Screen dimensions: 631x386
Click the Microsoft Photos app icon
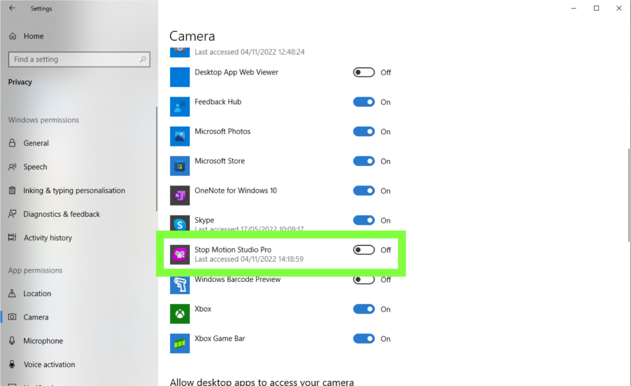pos(179,136)
